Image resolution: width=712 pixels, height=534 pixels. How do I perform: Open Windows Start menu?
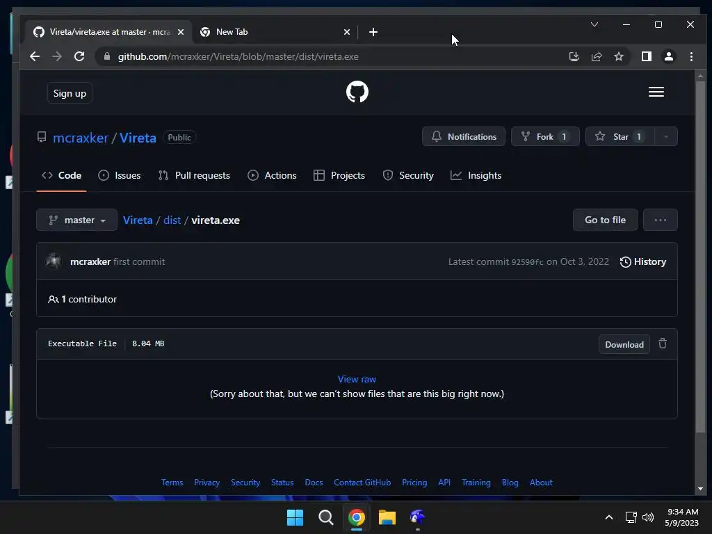tap(295, 517)
